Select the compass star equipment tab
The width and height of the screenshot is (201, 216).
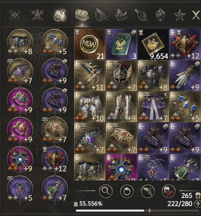click(15, 15)
